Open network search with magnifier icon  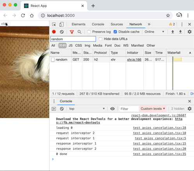[79, 32]
